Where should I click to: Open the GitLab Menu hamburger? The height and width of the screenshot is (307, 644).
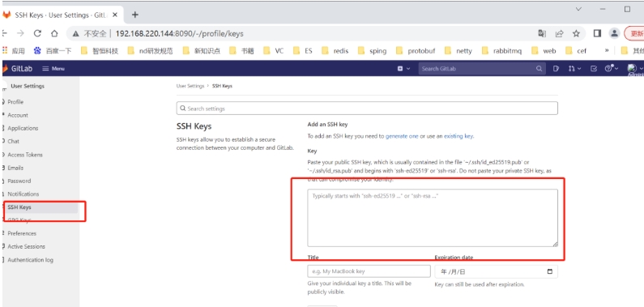53,69
